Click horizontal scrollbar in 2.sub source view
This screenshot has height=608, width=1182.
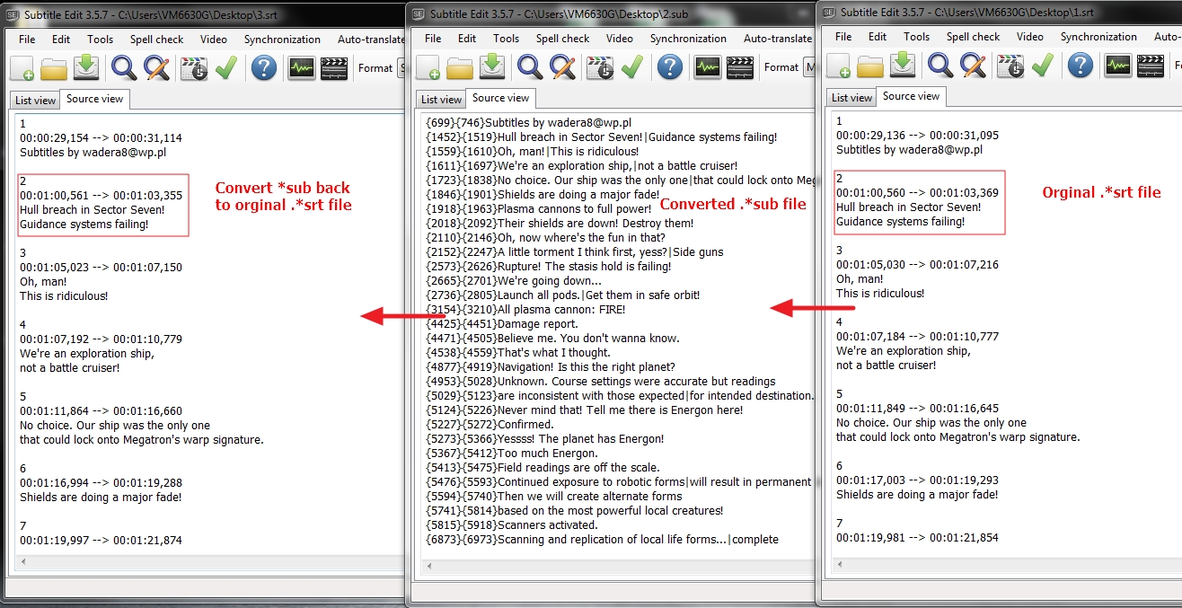(617, 566)
